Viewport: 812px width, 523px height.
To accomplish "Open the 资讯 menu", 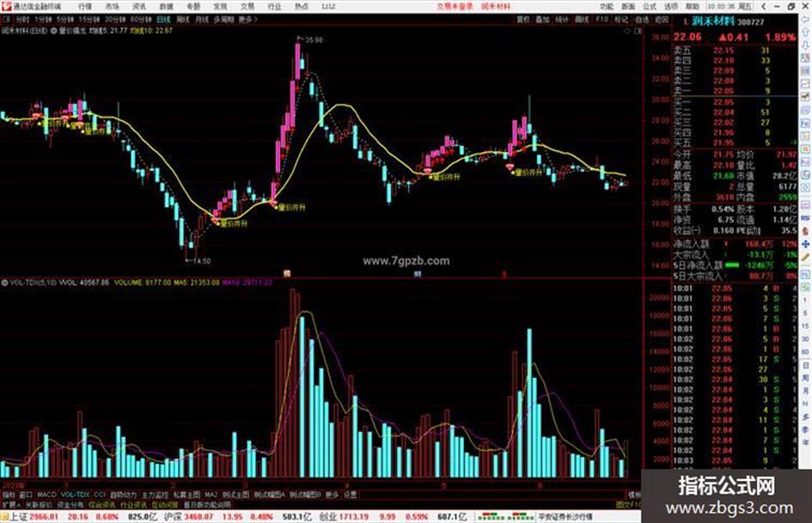I will 139,7.
